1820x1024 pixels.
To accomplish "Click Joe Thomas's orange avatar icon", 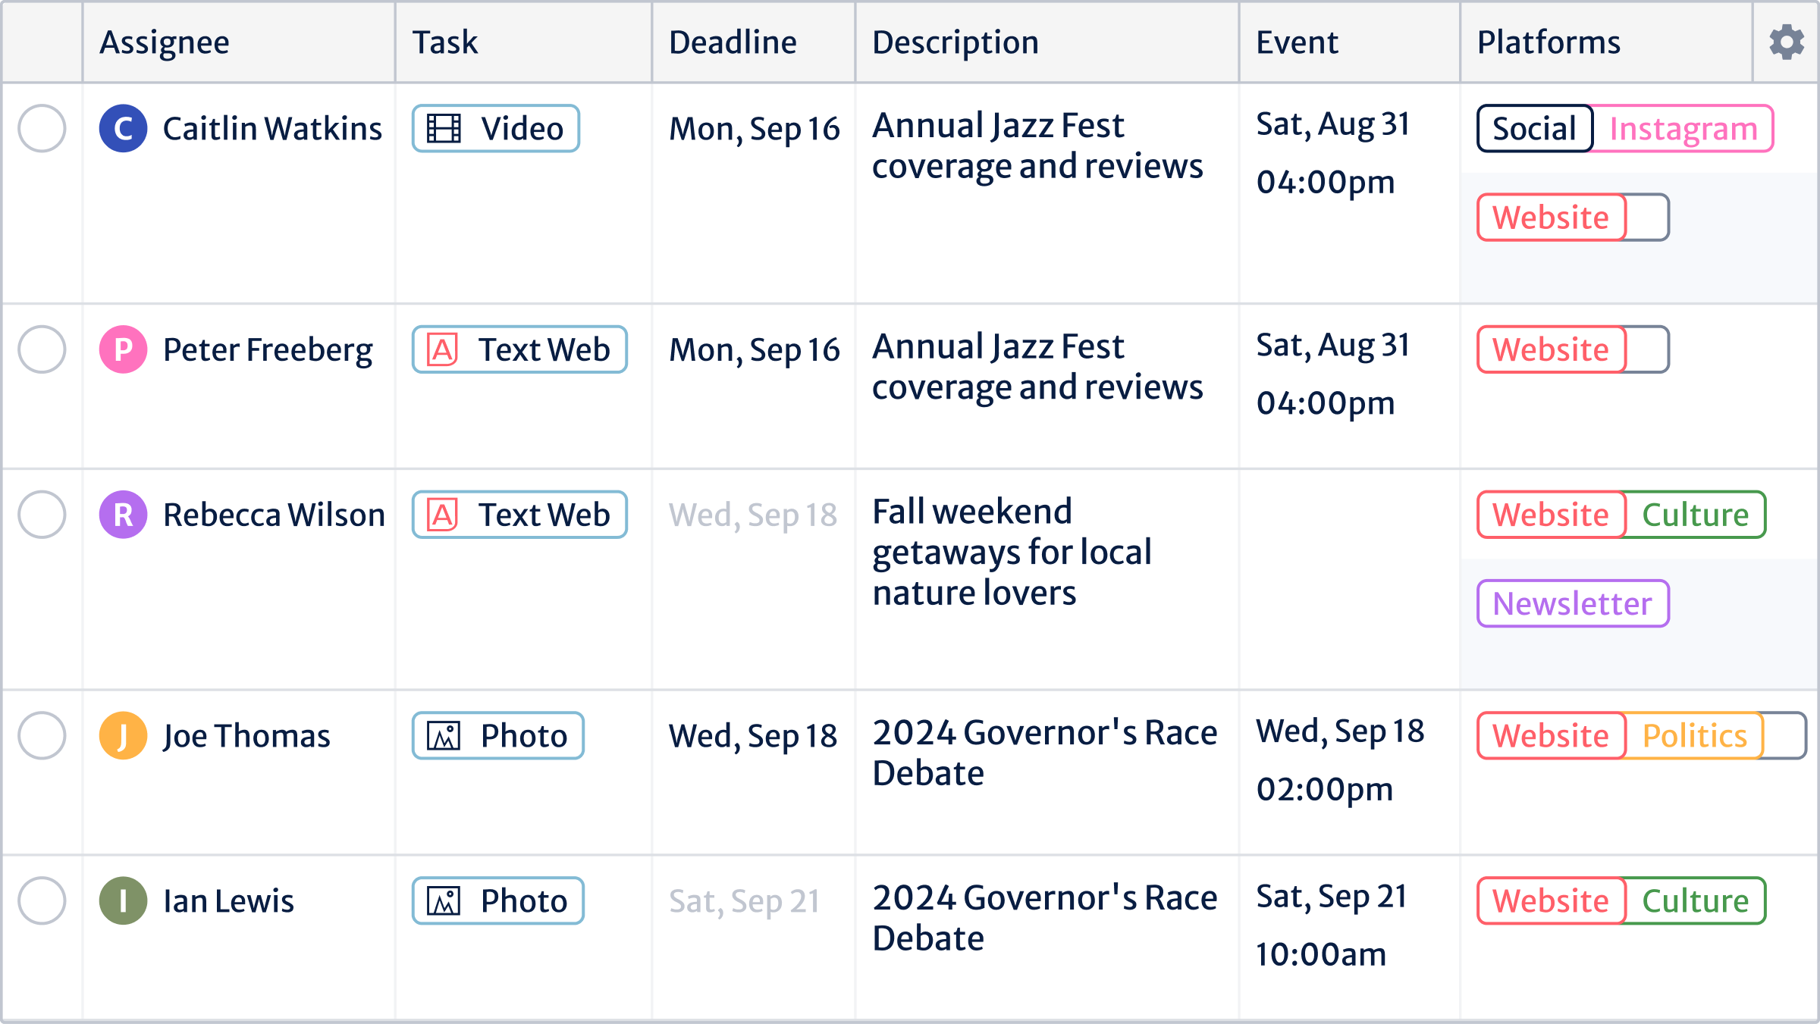I will [x=123, y=735].
